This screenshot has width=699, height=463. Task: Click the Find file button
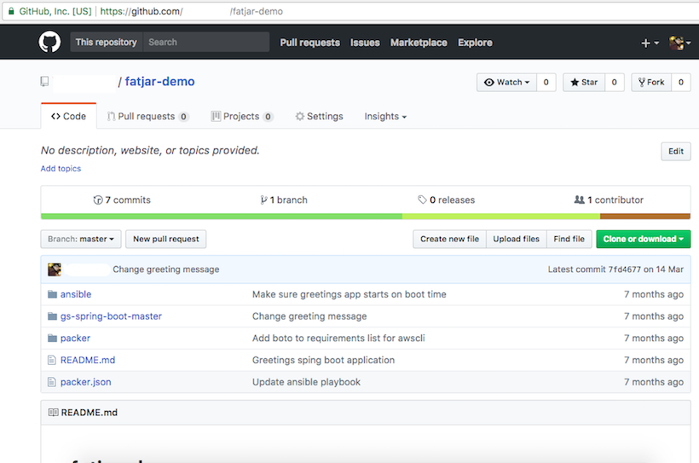(x=569, y=239)
